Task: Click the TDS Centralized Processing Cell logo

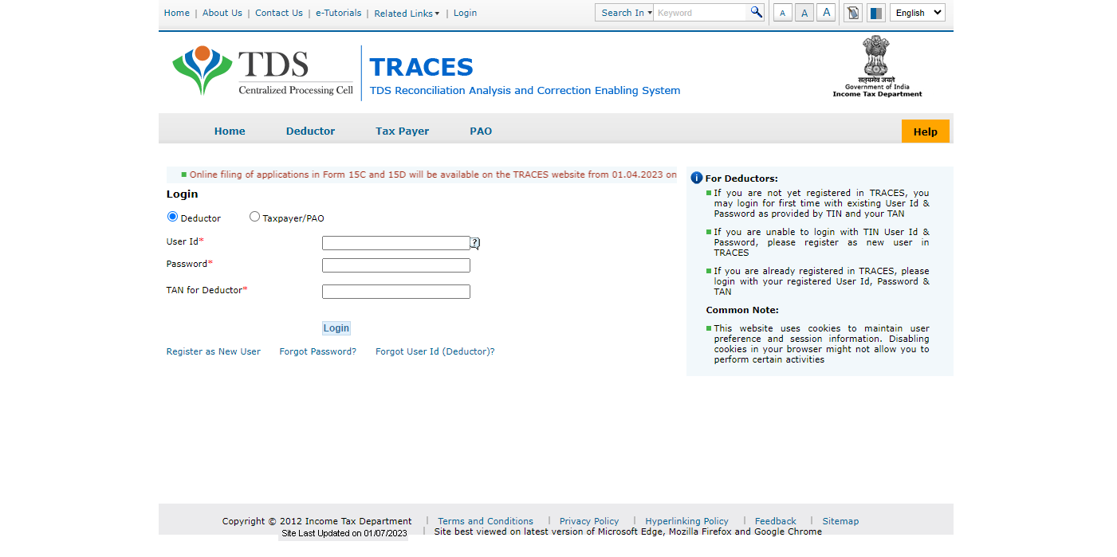Action: 262,72
